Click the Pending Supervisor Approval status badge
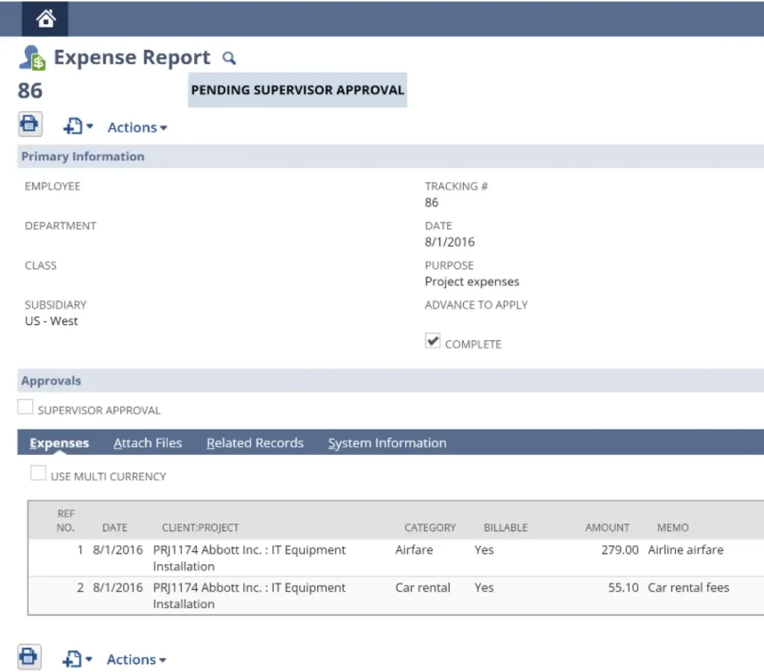This screenshot has width=764, height=672. [297, 90]
